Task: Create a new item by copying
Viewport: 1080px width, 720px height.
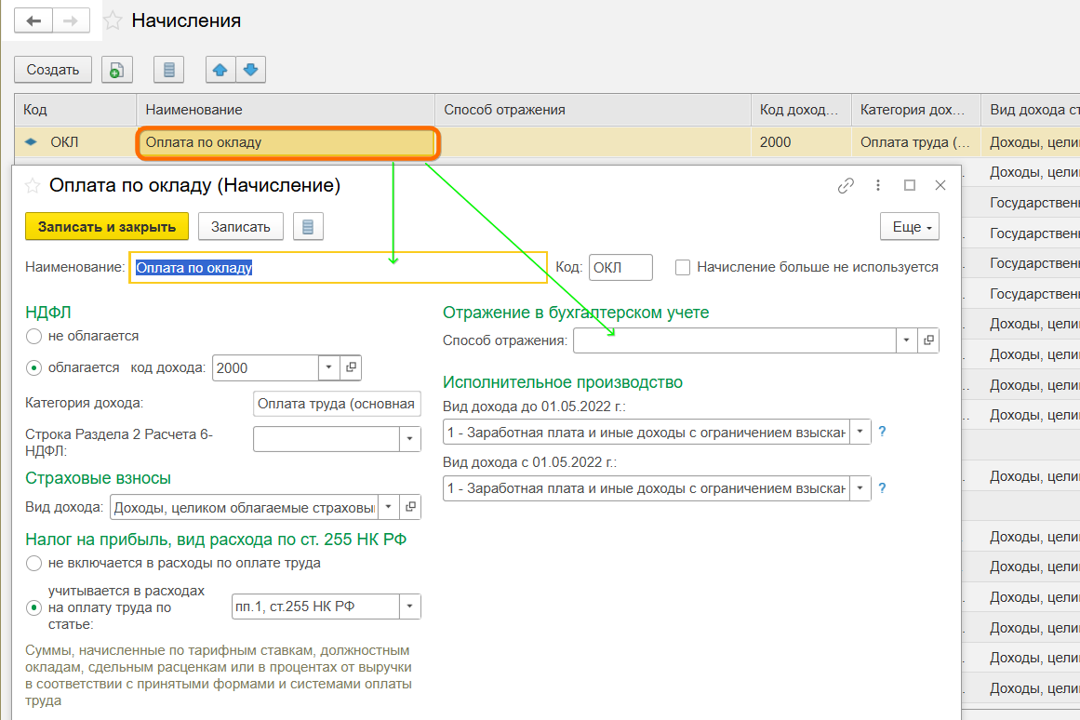Action: point(117,70)
